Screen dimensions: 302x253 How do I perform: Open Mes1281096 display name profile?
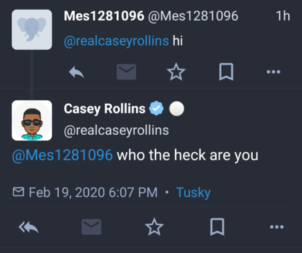point(104,16)
